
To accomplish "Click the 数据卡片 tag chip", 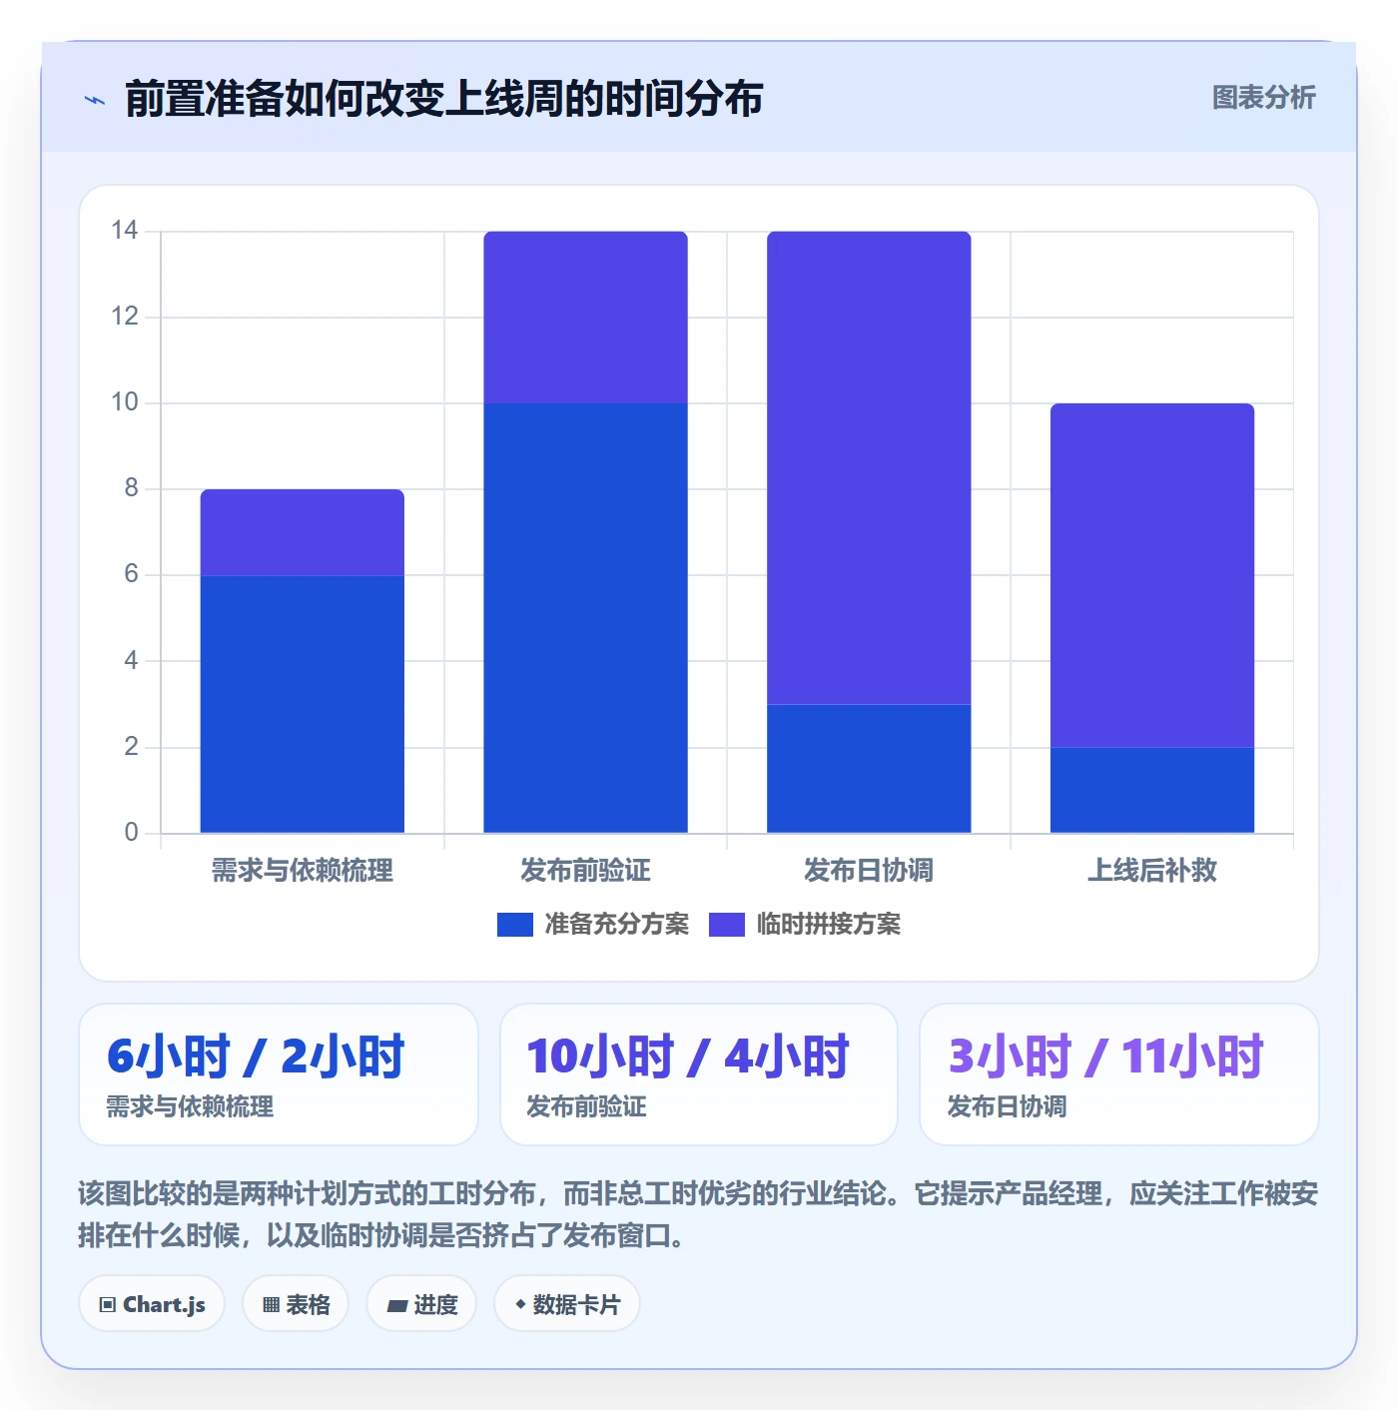I will tap(567, 1304).
